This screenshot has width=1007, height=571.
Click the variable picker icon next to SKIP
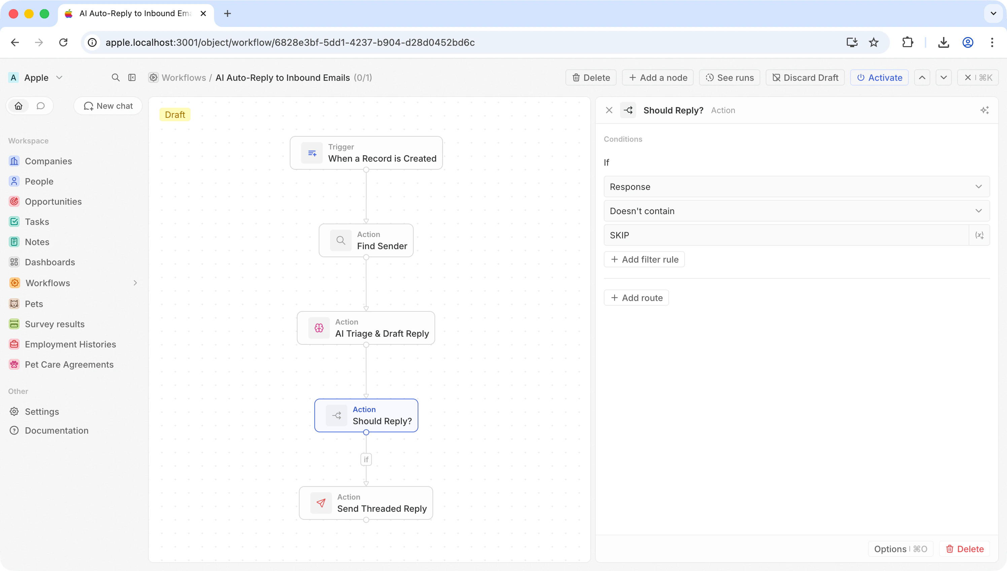pyautogui.click(x=979, y=235)
